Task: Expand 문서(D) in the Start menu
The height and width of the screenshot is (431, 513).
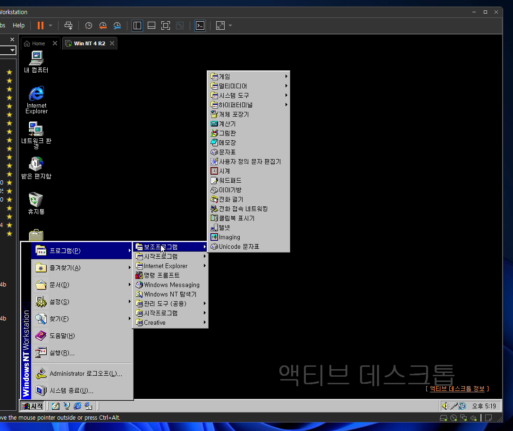Action: (x=82, y=285)
